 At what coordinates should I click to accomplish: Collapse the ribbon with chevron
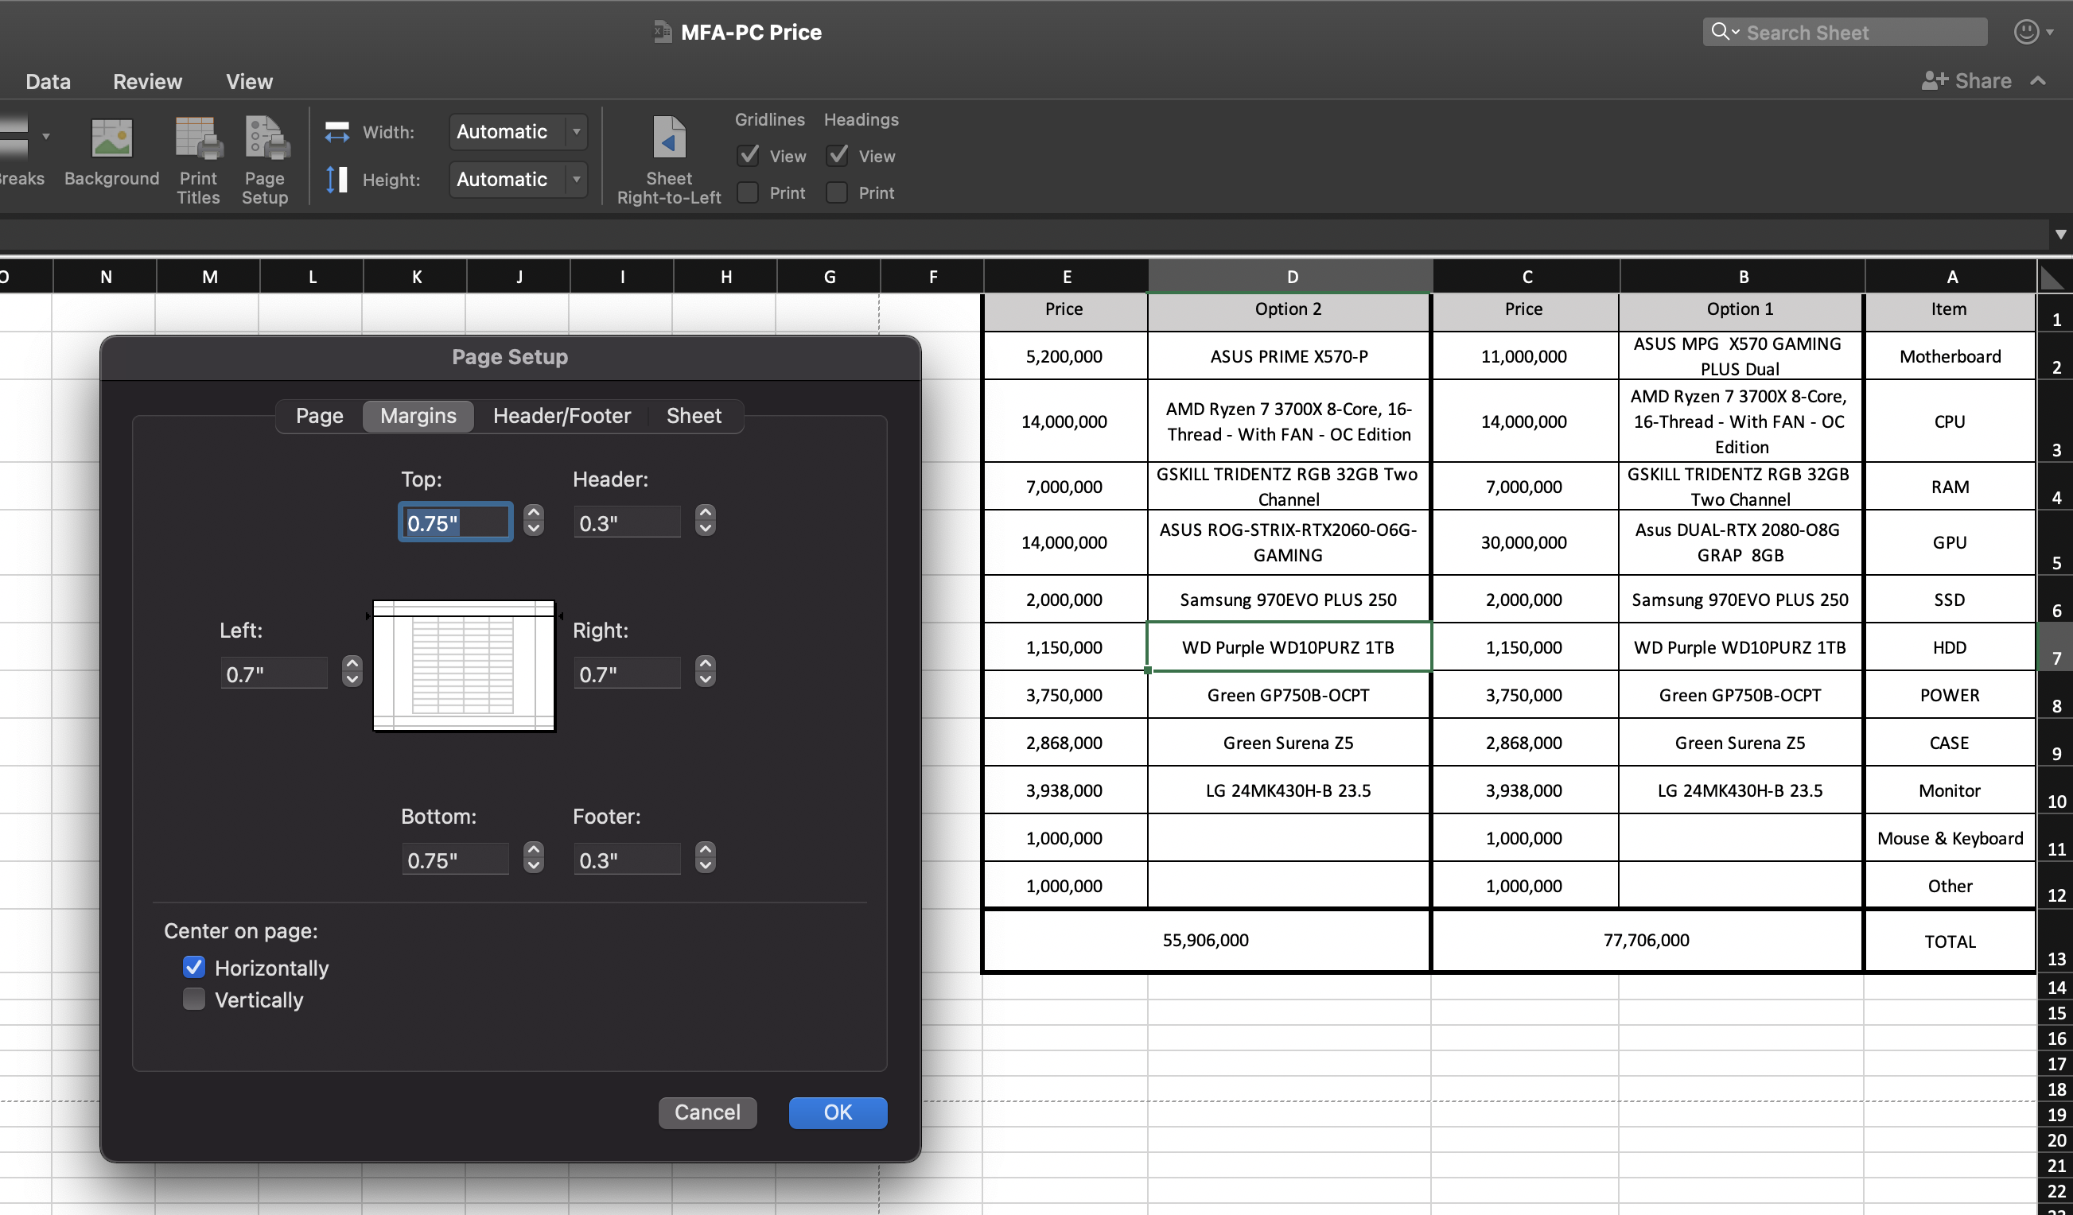pyautogui.click(x=2039, y=80)
